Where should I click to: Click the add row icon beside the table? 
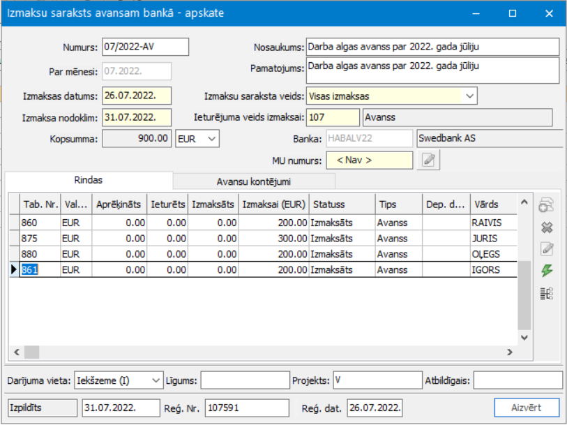[546, 205]
